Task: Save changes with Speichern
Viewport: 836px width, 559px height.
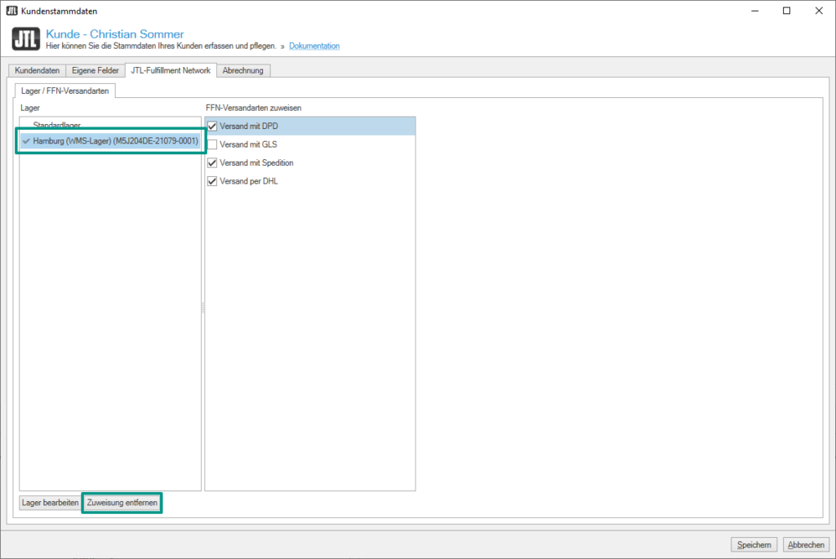Action: [x=754, y=544]
